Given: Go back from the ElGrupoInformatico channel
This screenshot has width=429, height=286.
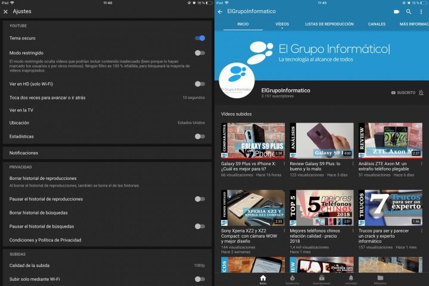Looking at the screenshot, I should [x=220, y=11].
